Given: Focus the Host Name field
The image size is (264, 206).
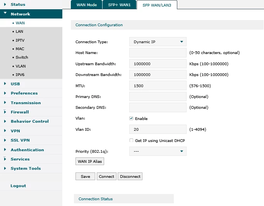Looking at the screenshot, I should [158, 53].
